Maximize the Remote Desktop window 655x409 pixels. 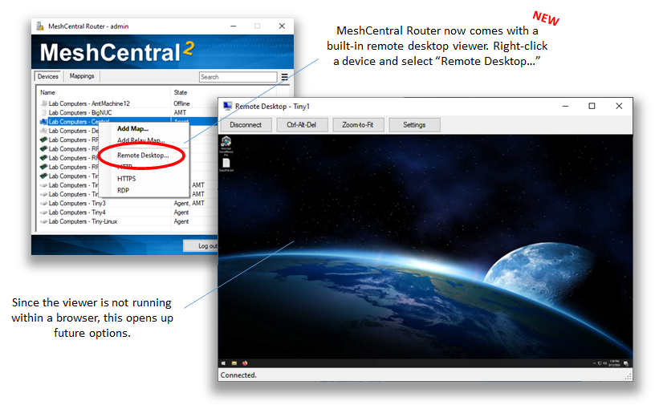point(592,106)
